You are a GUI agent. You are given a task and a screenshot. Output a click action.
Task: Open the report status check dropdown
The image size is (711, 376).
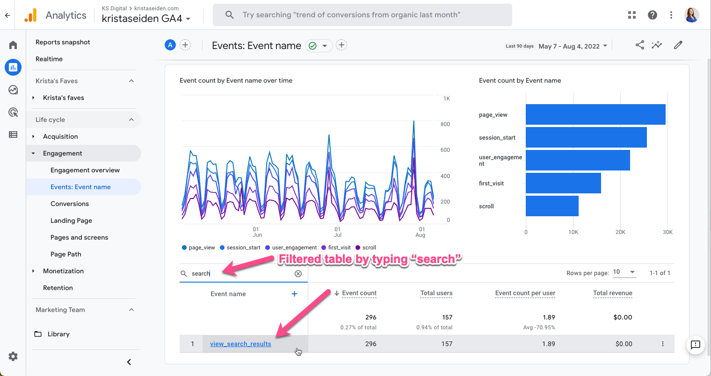point(319,45)
